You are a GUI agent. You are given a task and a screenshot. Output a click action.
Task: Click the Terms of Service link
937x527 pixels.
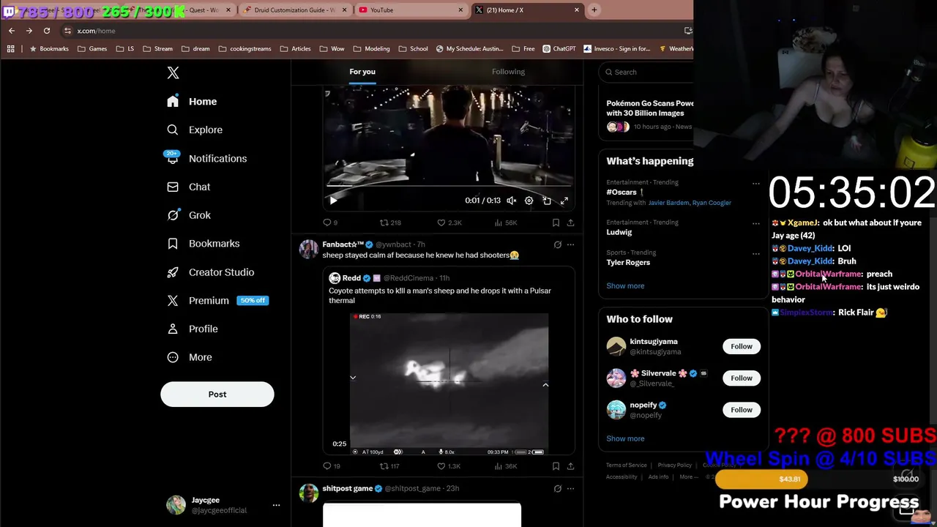(x=626, y=466)
